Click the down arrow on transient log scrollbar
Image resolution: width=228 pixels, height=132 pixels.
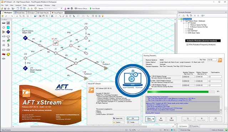click(x=221, y=113)
